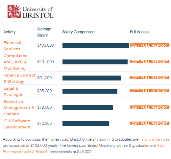Open the Financial Services activity link
171x159 pixels.
[12, 46]
